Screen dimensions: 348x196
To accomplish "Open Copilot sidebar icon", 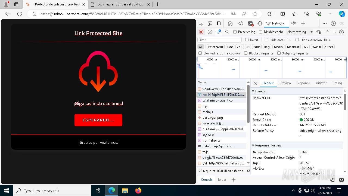I will click(x=342, y=14).
